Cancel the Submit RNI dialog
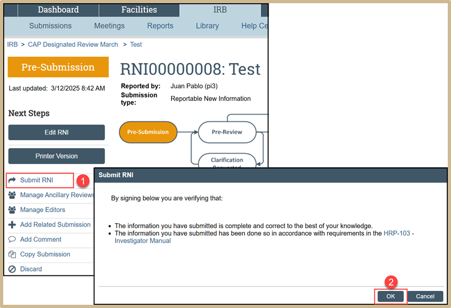This screenshot has height=308, width=451. click(x=425, y=296)
